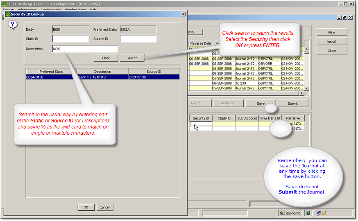Click the network computers icon in status bar
The width and height of the screenshot is (358, 221).
(x=318, y=213)
